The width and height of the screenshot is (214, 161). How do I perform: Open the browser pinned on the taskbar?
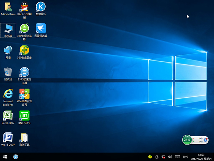16,157
